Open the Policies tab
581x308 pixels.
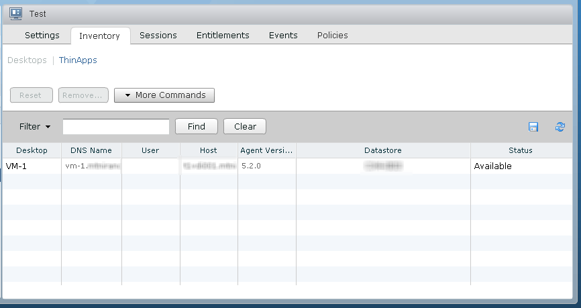pos(332,36)
